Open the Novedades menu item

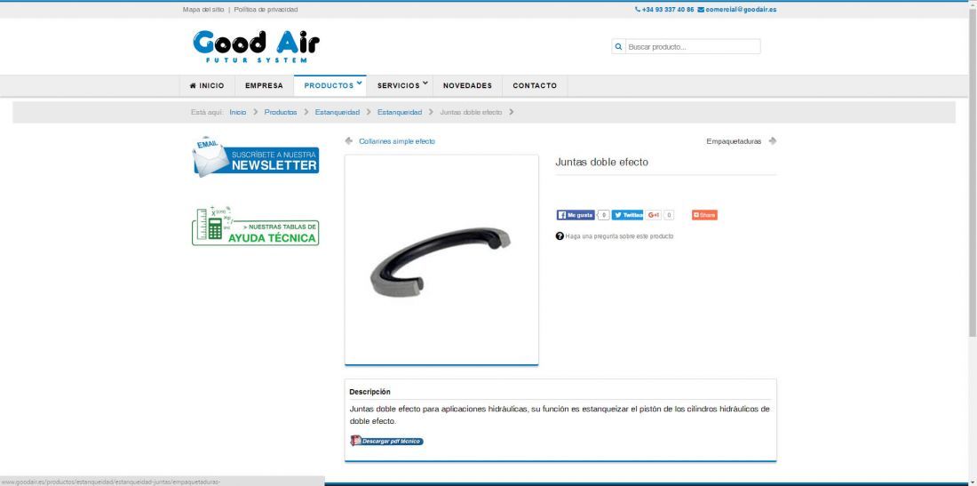coord(467,85)
